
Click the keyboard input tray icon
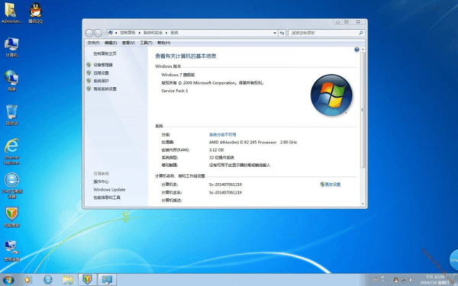coord(376,280)
